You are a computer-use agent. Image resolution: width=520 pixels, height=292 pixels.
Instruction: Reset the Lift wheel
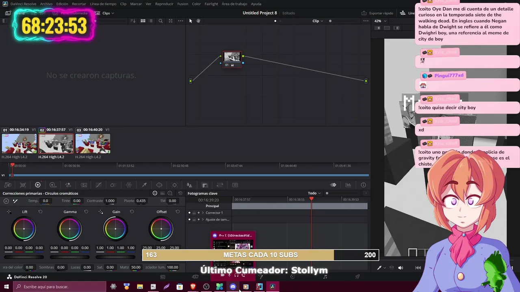click(x=40, y=212)
